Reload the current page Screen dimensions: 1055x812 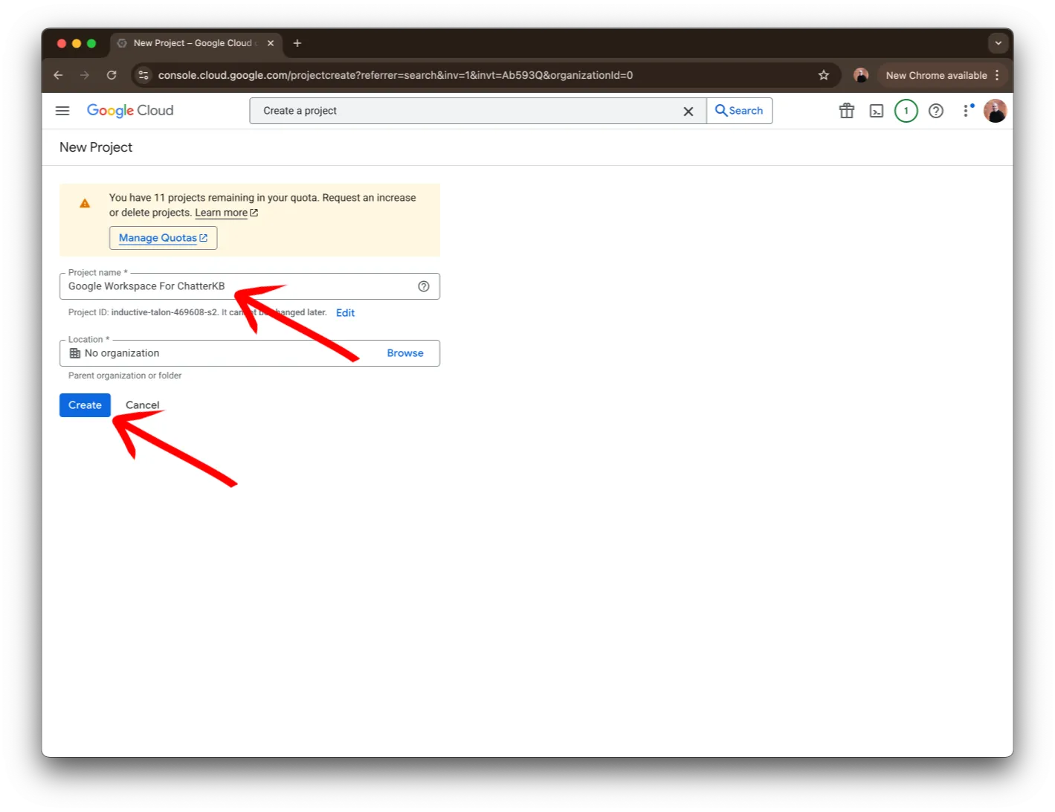[112, 75]
